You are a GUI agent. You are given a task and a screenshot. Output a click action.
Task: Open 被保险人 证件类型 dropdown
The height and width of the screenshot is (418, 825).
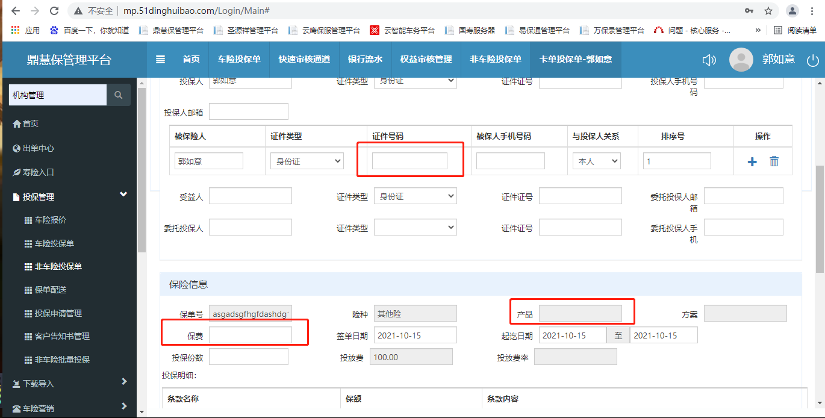coord(307,161)
